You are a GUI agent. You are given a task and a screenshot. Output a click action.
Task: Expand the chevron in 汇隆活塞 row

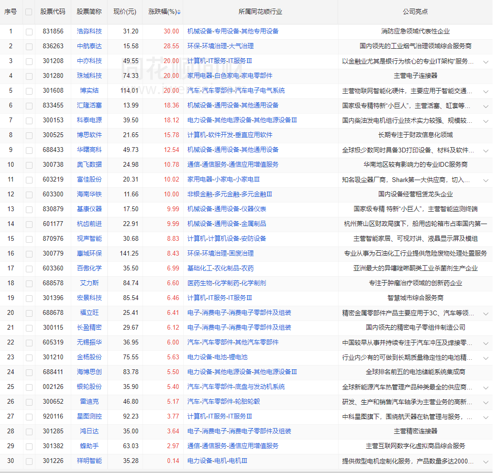click(x=486, y=107)
